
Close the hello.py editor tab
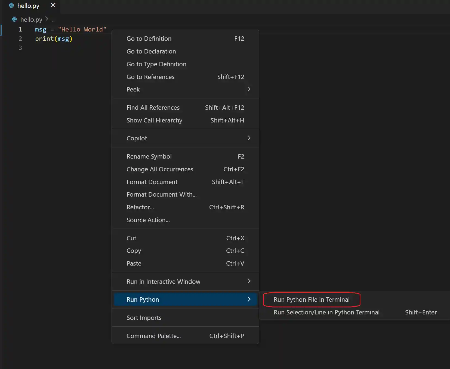coord(53,5)
